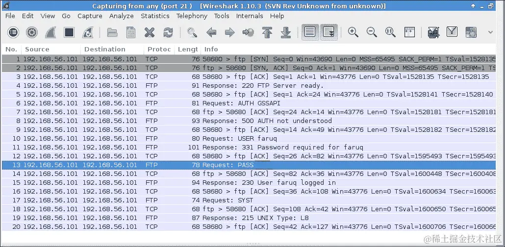Sort by the Info column header
505x247 pixels.
coord(348,49)
